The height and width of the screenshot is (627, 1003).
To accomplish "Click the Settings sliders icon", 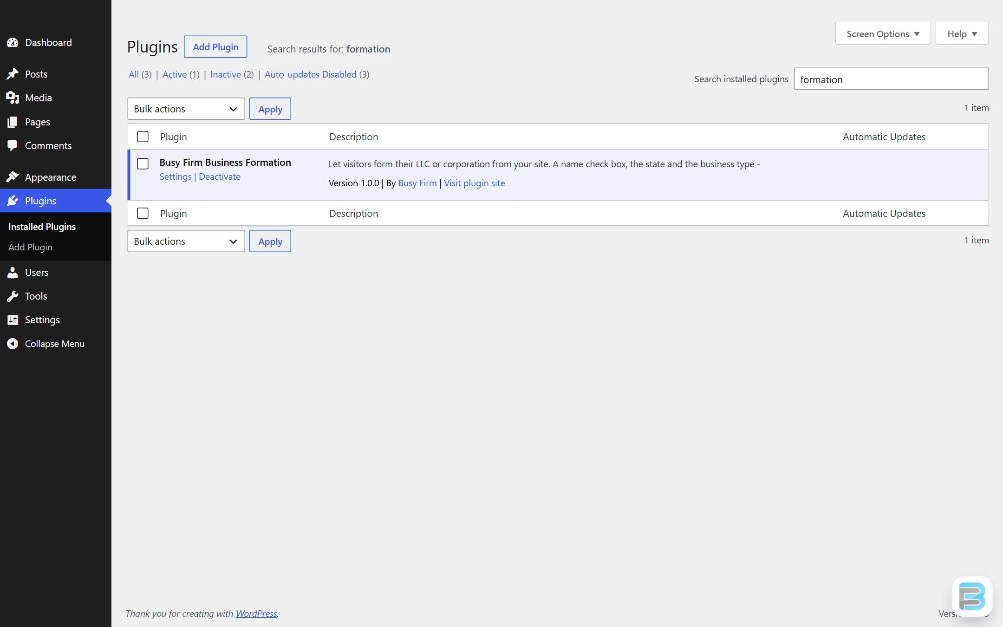I will [x=13, y=320].
